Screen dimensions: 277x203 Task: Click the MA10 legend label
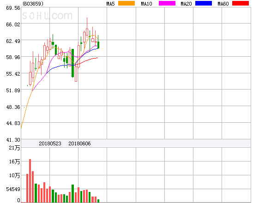pyautogui.click(x=146, y=4)
